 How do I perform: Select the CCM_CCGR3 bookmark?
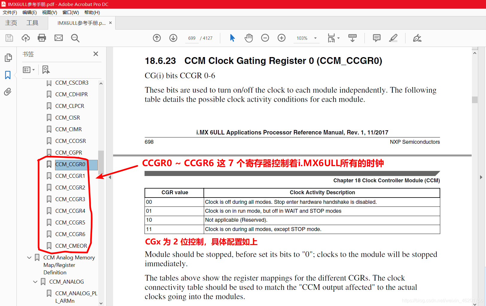point(70,199)
